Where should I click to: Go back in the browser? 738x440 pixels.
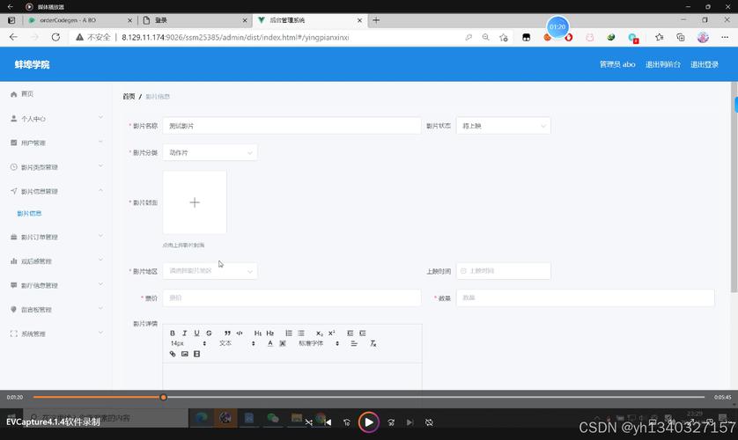pos(13,37)
